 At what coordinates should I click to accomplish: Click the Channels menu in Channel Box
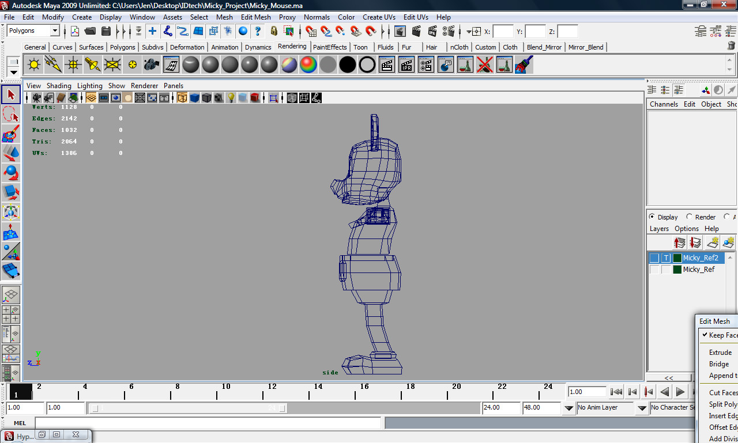point(664,104)
